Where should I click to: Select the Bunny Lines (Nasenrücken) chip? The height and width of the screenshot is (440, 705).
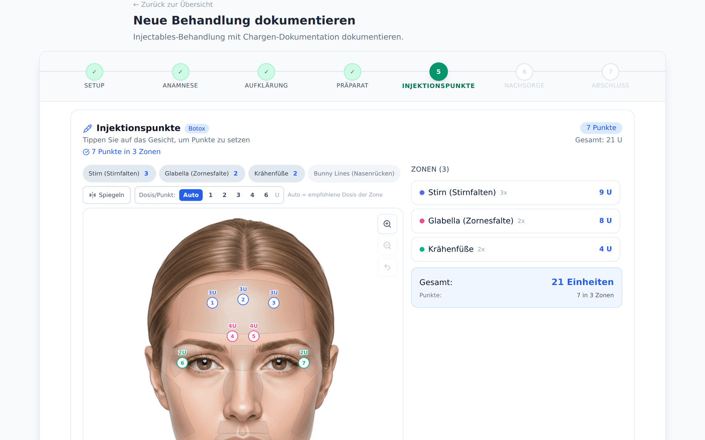pos(354,173)
